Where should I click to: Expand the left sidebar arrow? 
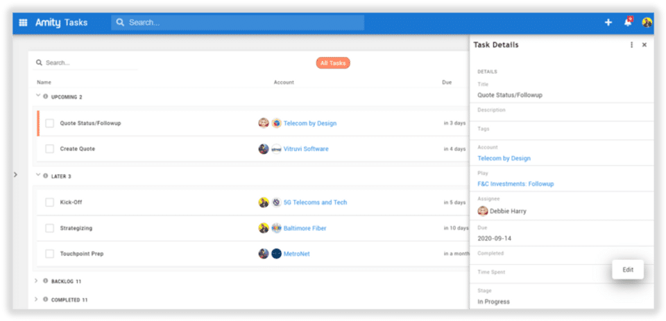15,175
